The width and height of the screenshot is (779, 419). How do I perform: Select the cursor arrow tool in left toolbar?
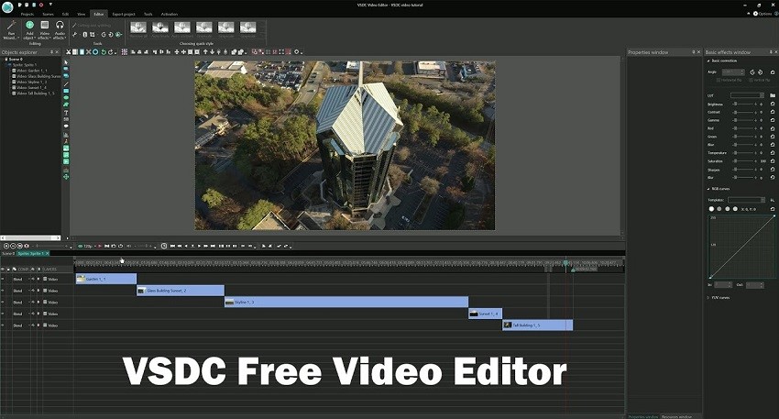[x=66, y=62]
